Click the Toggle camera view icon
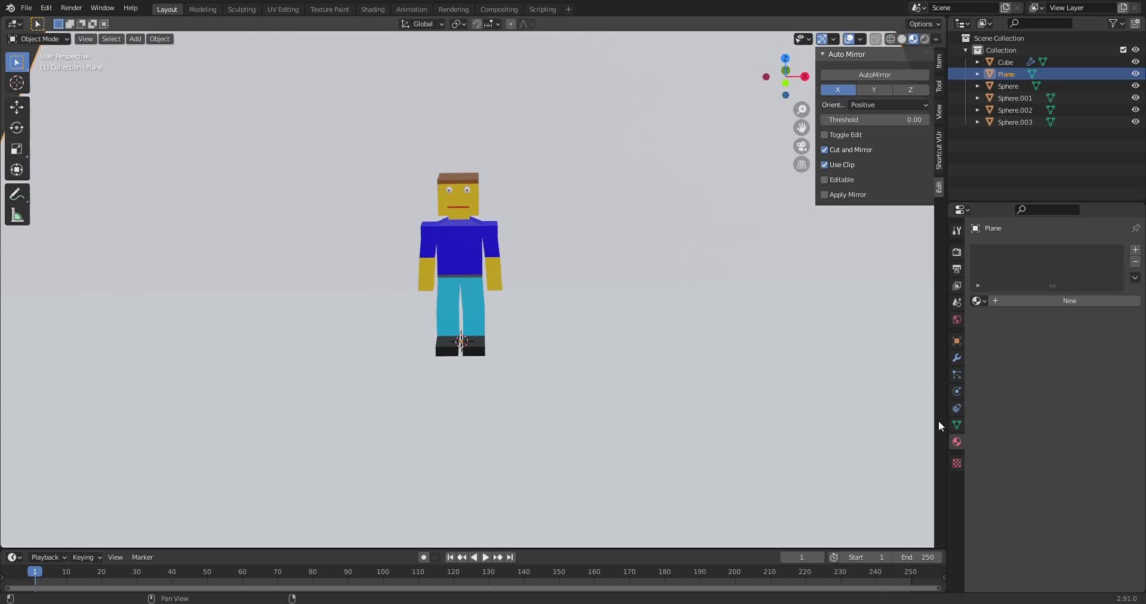Image resolution: width=1146 pixels, height=604 pixels. [801, 146]
